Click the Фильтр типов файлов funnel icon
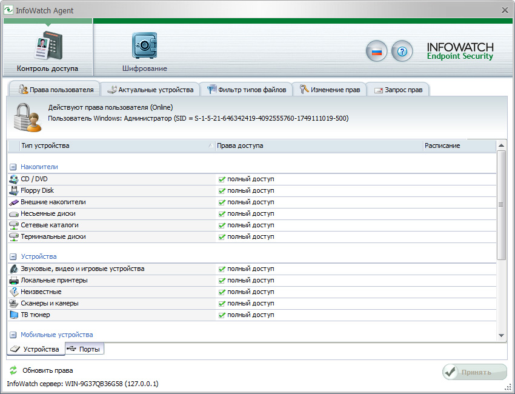 (x=212, y=89)
